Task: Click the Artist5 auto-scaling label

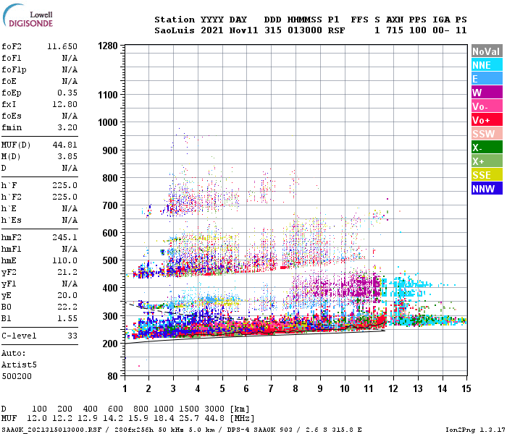Action: point(19,365)
